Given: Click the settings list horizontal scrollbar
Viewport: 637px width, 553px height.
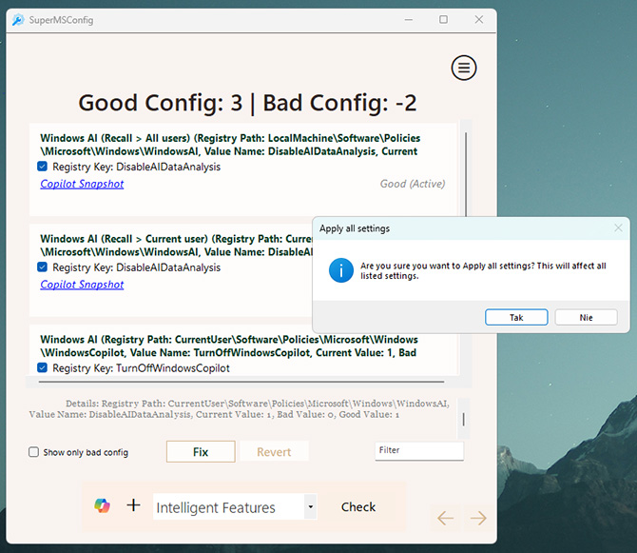Looking at the screenshot, I should 241,382.
